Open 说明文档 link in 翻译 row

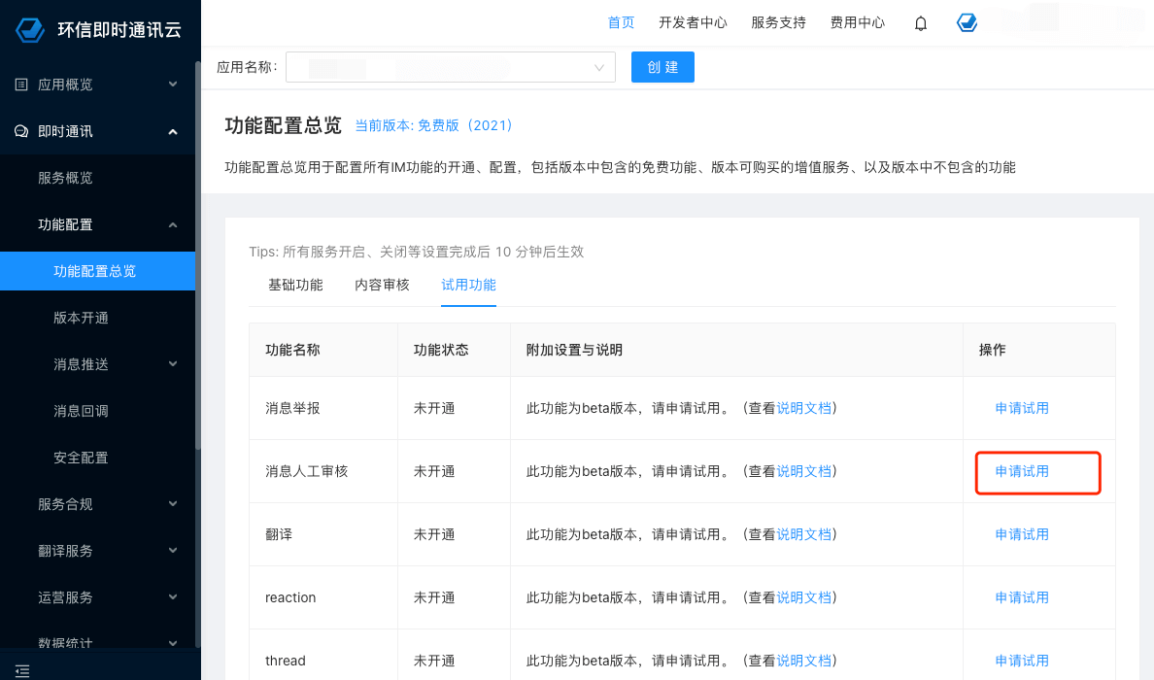pos(803,535)
